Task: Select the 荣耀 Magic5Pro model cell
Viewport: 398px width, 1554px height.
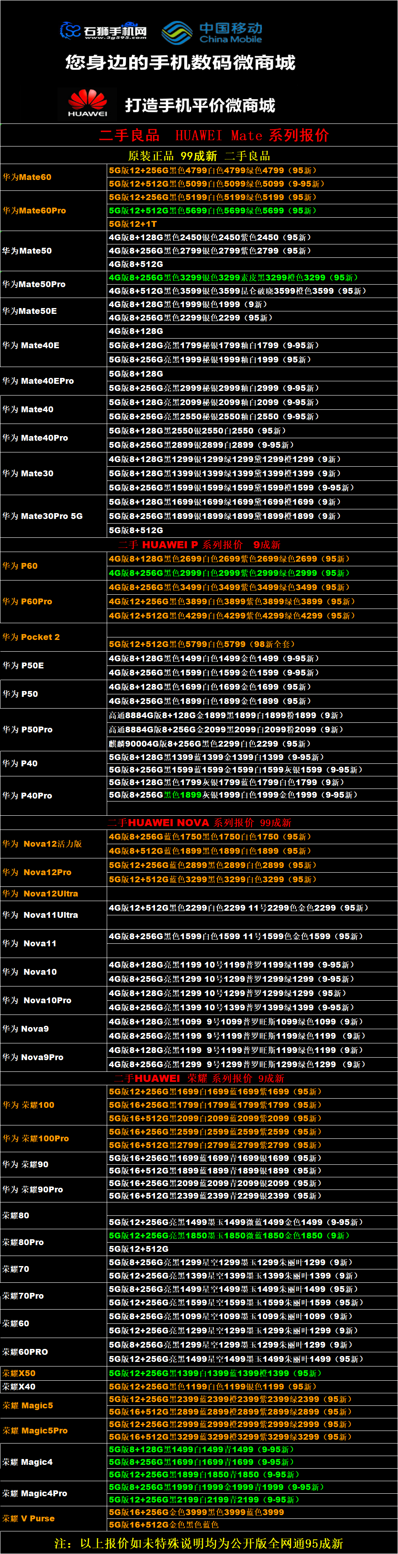Action: [x=54, y=1431]
